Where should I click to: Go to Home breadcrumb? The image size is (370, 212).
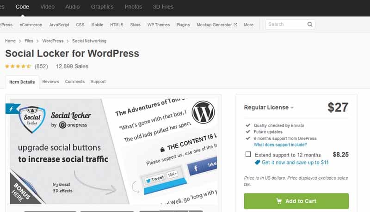[10, 41]
